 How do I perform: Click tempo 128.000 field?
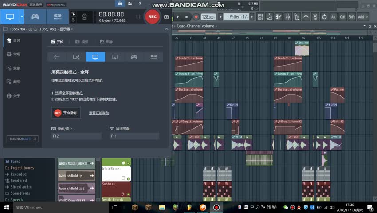(x=208, y=17)
